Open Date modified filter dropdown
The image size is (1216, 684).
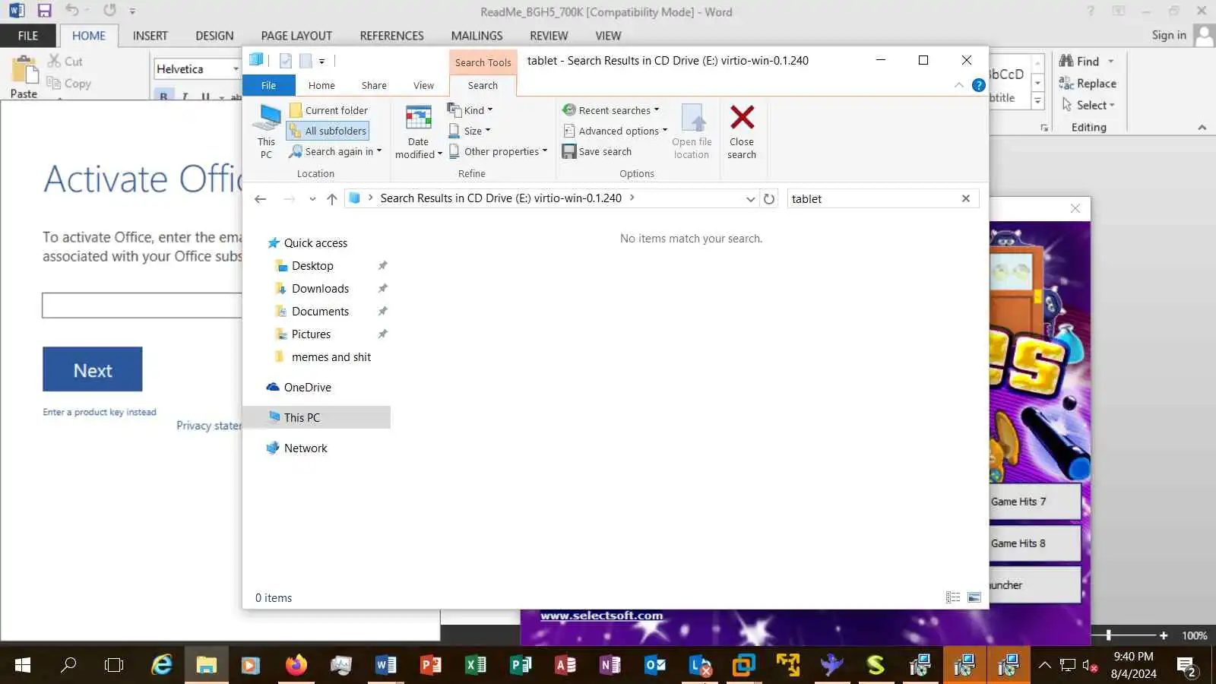point(418,131)
